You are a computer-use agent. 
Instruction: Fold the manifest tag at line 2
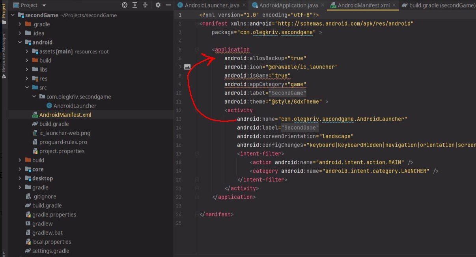(196, 24)
